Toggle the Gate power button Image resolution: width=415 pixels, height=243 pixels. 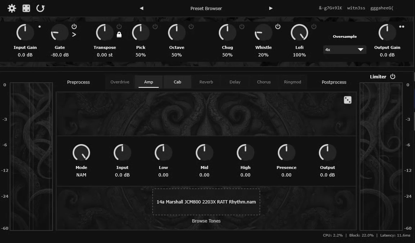point(74,26)
